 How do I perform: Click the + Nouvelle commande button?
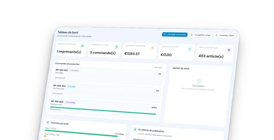pyautogui.click(x=175, y=34)
